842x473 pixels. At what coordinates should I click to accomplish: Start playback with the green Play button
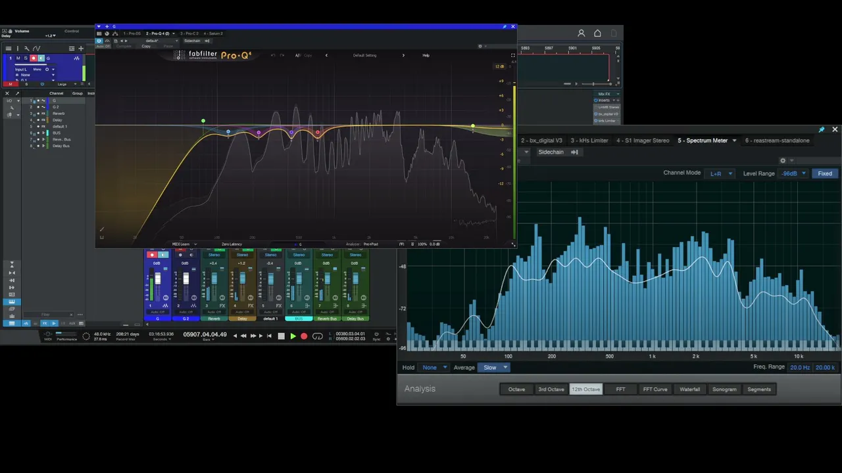coord(293,336)
